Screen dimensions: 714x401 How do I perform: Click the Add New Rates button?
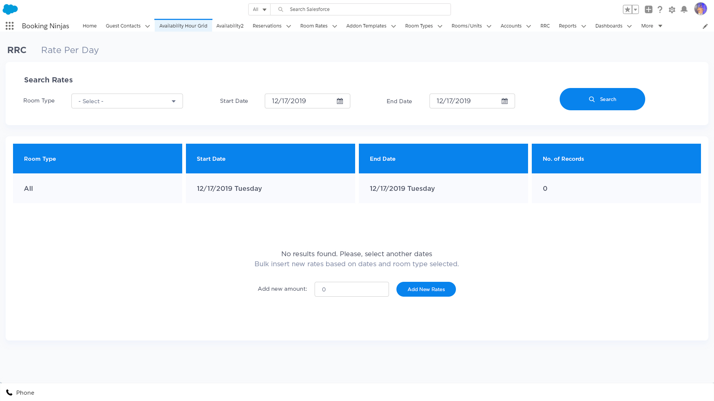tap(426, 289)
